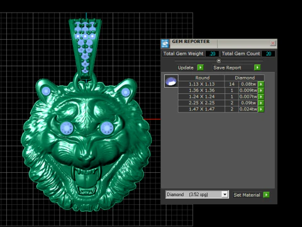
Task: Click the pendant bail with pave gems
Action: 85,49
